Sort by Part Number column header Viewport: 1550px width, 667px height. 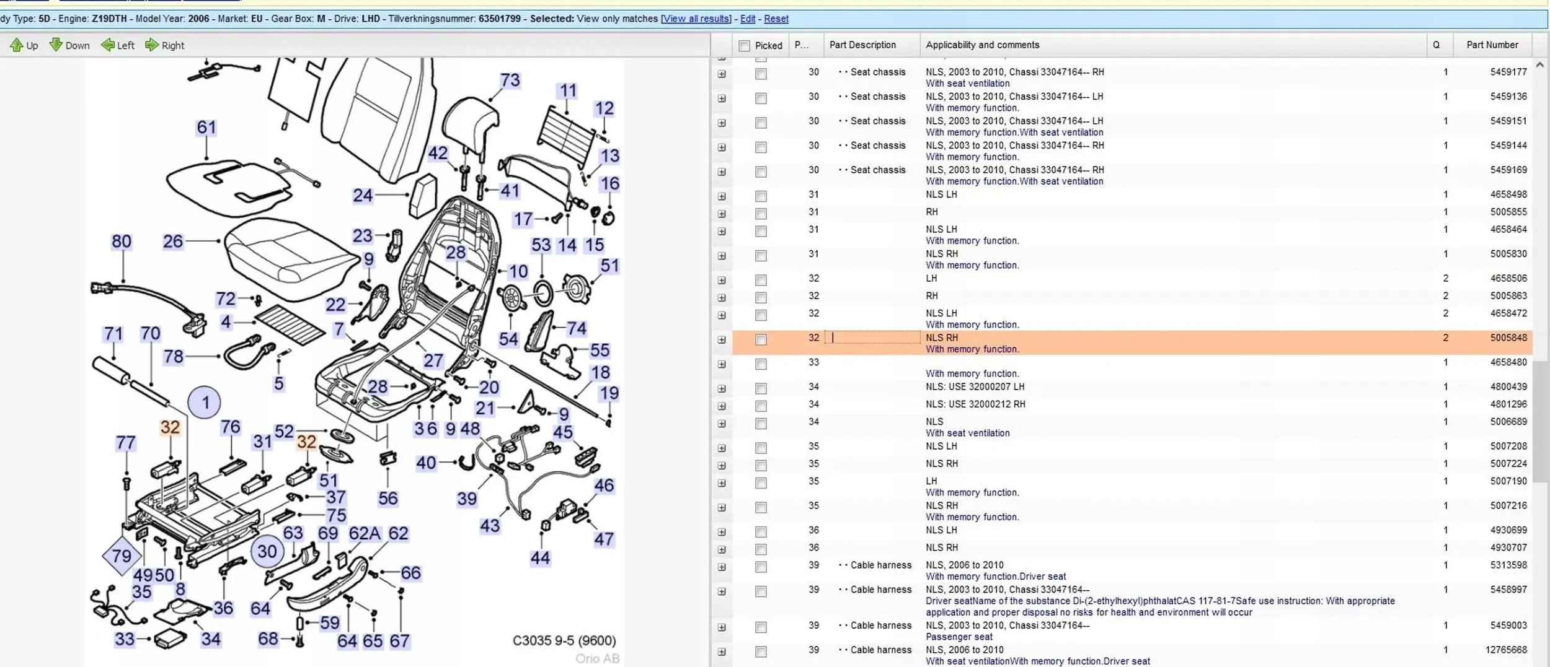click(1492, 45)
